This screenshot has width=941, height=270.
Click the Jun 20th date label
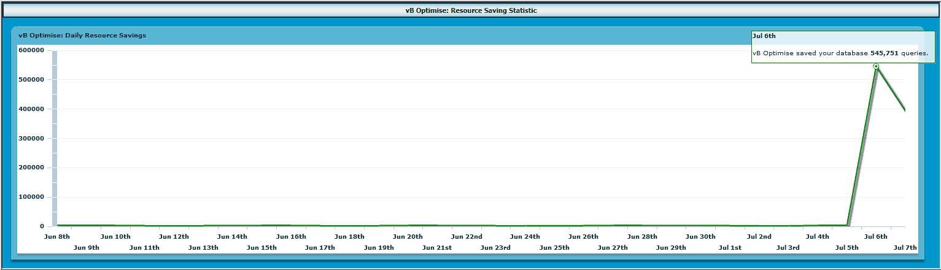[408, 236]
